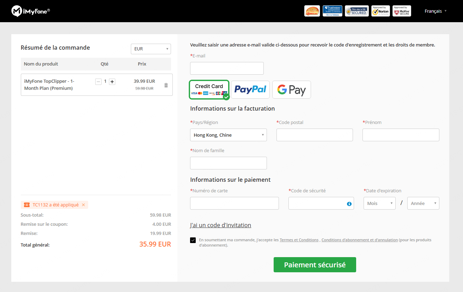Click the 4.00 EUR coupon discount value
Viewport: 463px width, 292px height.
click(162, 224)
